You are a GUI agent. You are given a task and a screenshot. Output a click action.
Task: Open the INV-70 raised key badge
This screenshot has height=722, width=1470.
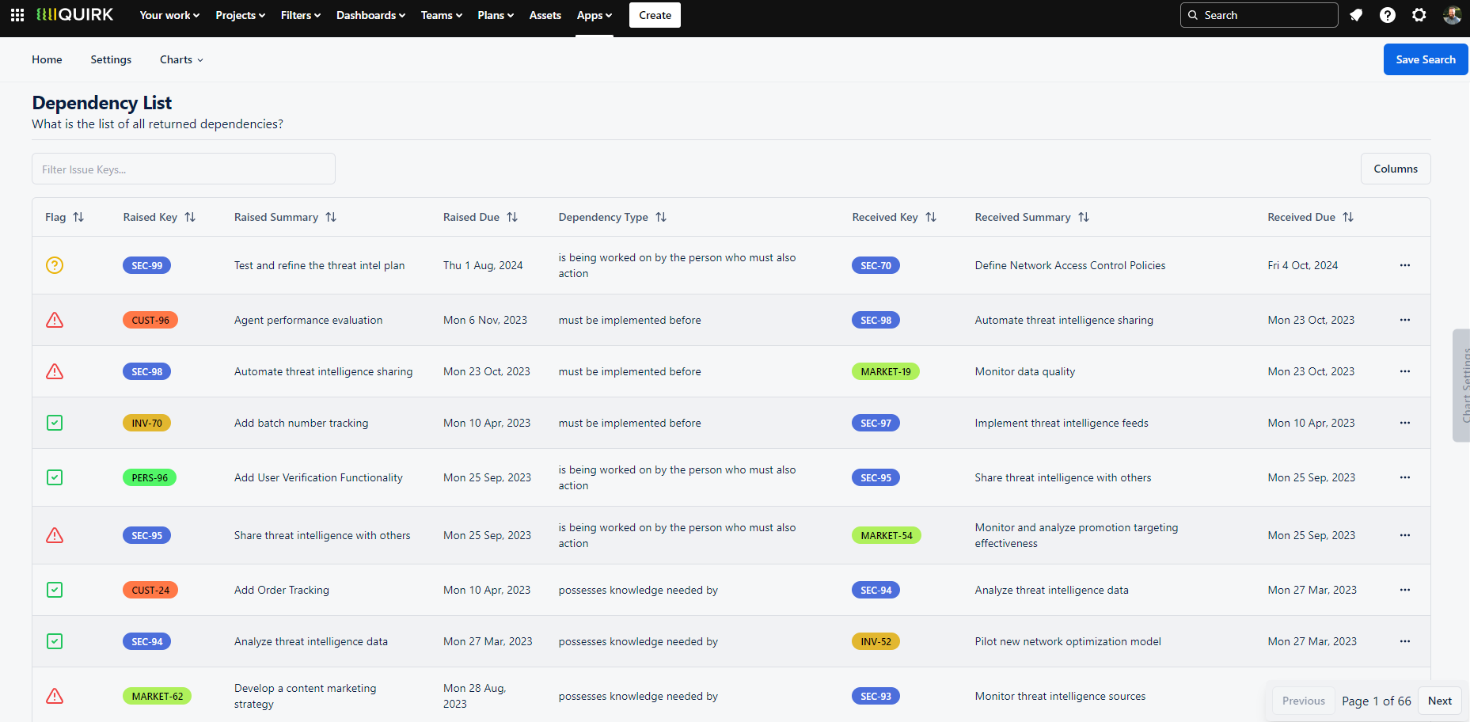click(x=146, y=423)
